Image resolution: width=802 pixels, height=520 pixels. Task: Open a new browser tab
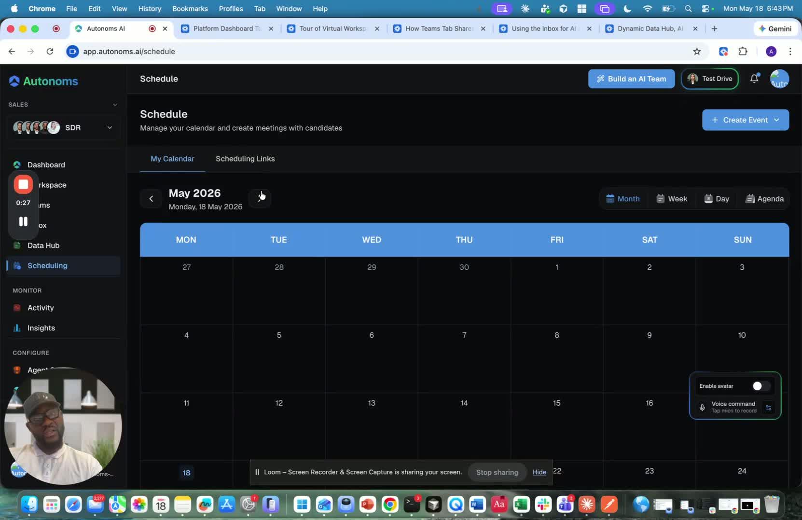pyautogui.click(x=714, y=28)
